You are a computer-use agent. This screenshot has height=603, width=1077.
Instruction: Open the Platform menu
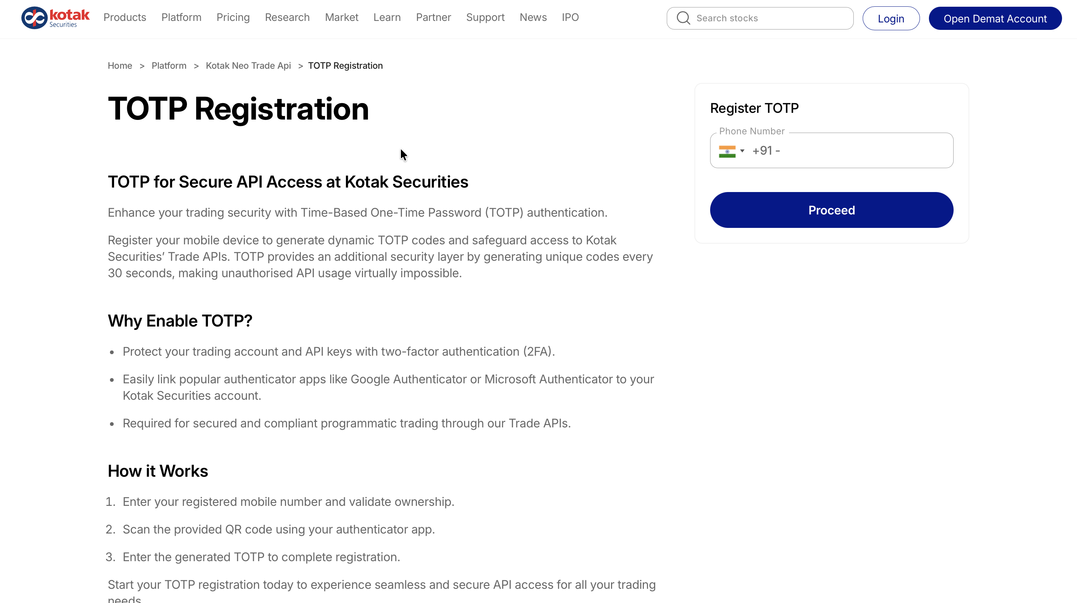click(181, 18)
